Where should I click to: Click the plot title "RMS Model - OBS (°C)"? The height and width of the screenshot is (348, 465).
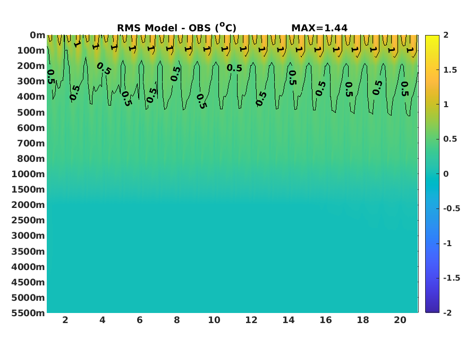point(176,28)
